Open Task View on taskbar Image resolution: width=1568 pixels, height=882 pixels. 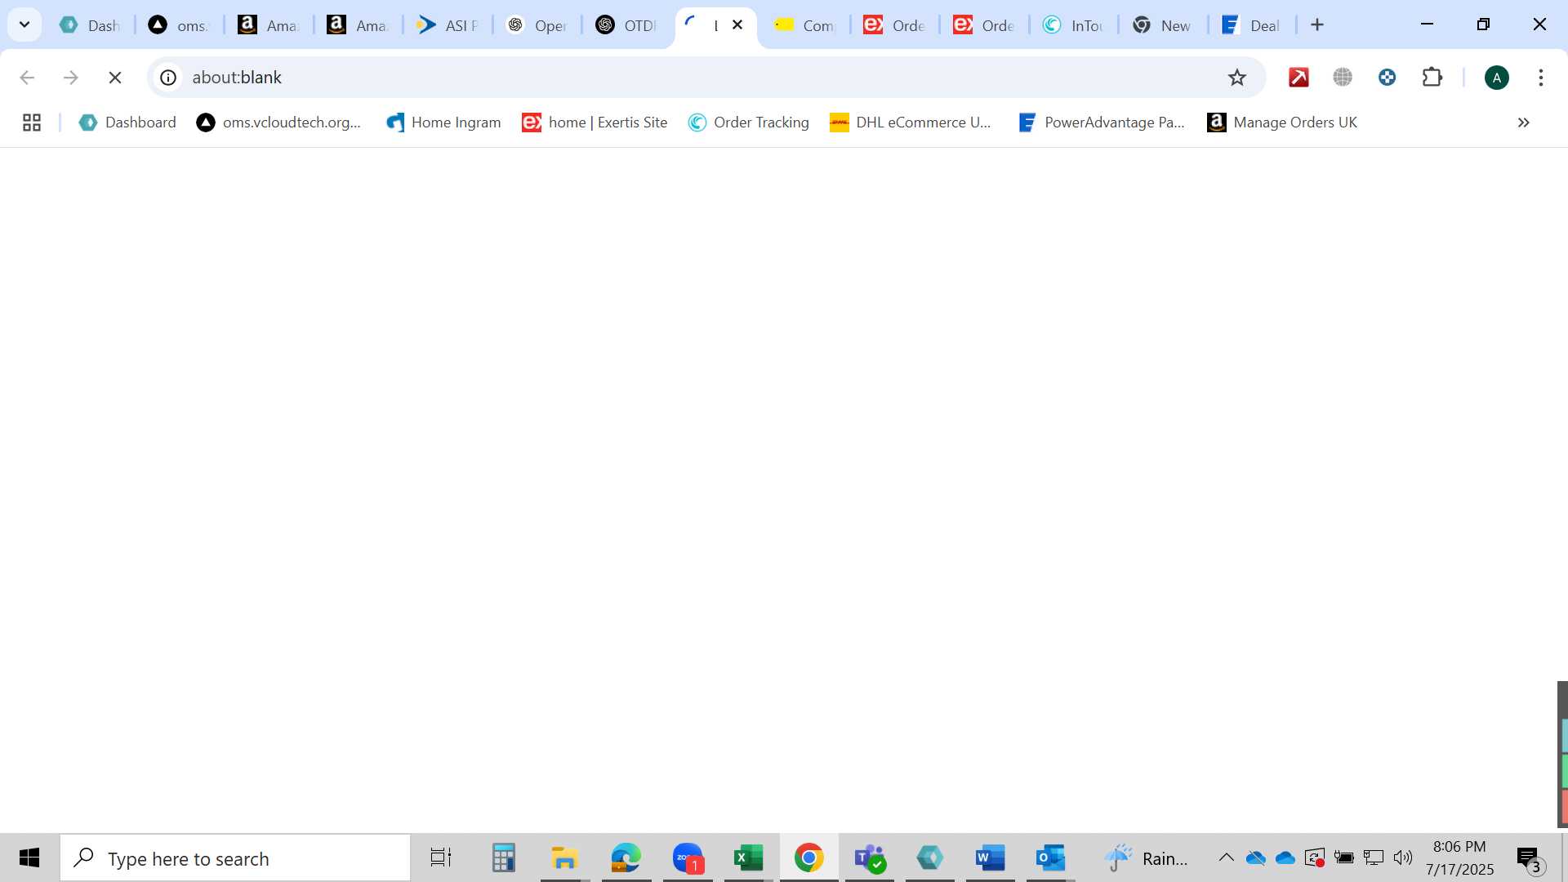coord(441,857)
